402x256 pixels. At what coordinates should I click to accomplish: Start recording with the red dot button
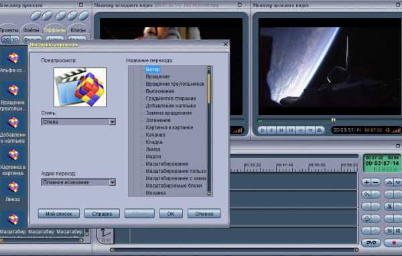[393, 243]
